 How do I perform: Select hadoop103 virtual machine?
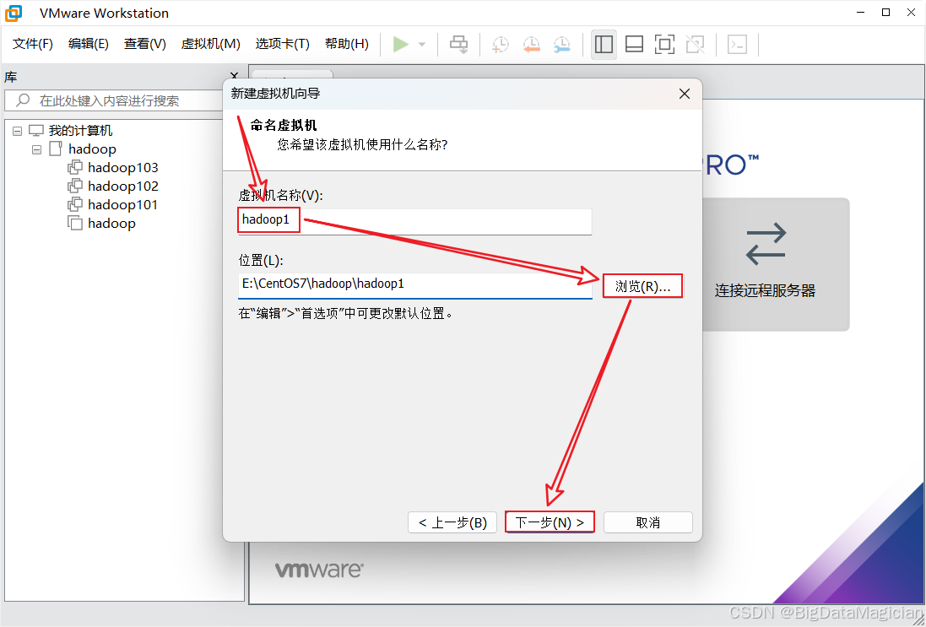coord(123,168)
